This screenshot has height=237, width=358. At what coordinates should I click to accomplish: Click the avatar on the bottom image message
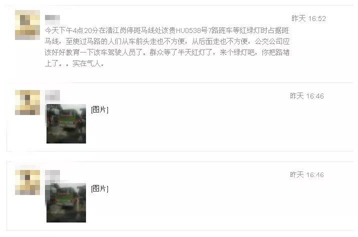(x=27, y=182)
